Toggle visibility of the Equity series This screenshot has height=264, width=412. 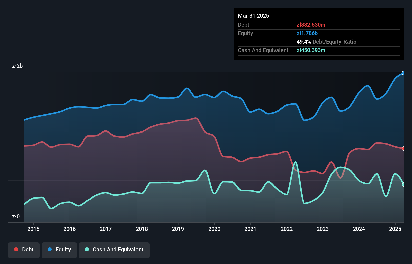pyautogui.click(x=59, y=250)
